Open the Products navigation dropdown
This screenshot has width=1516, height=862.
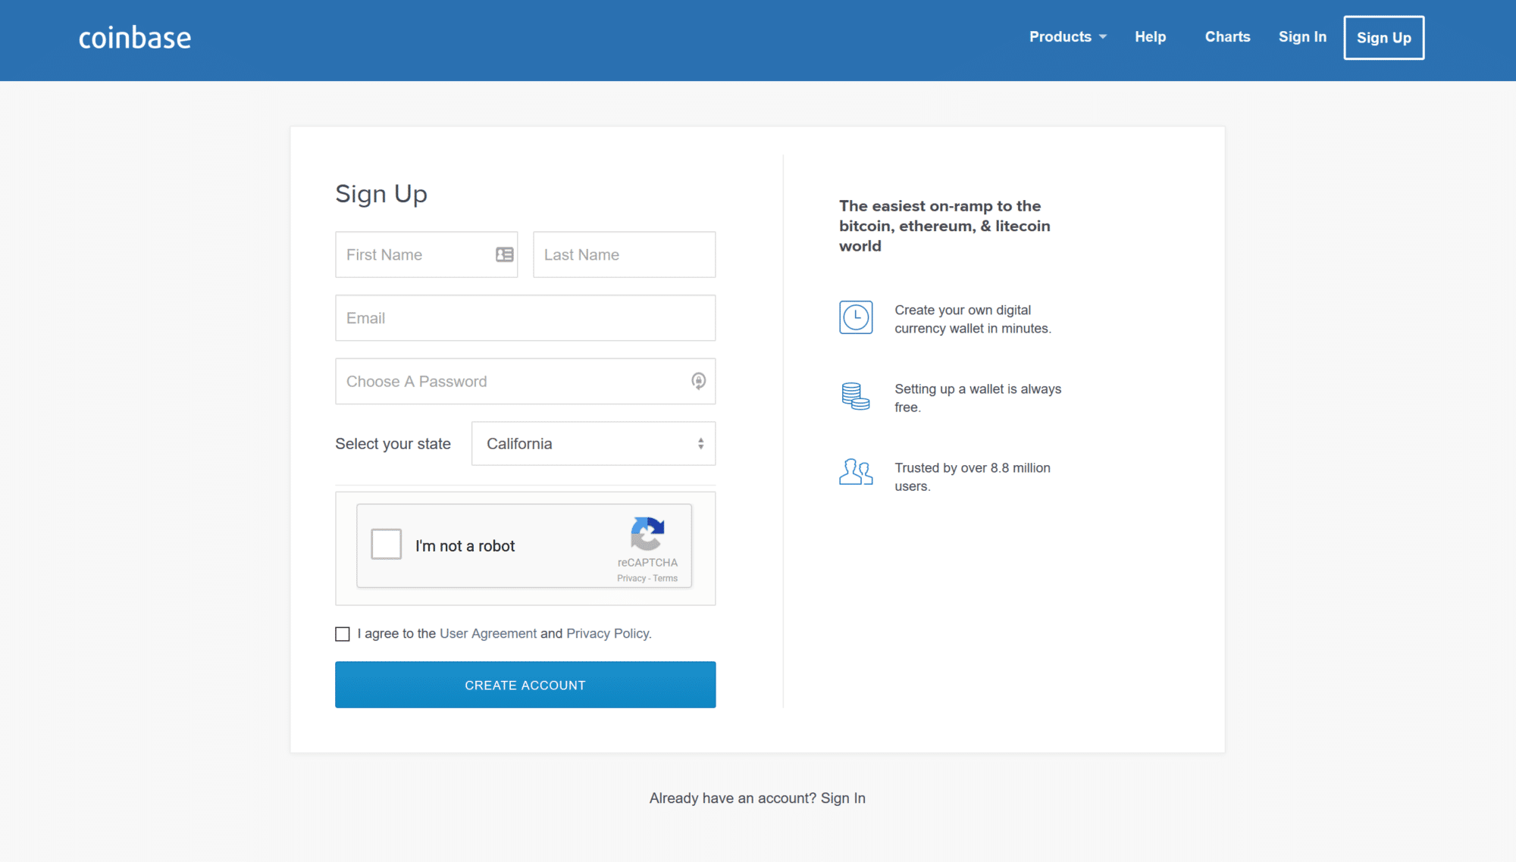pyautogui.click(x=1067, y=36)
